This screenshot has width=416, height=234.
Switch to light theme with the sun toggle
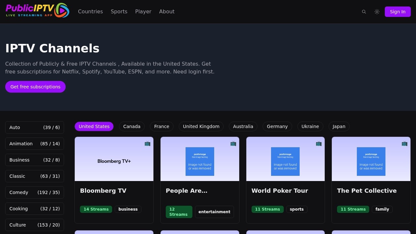[377, 12]
